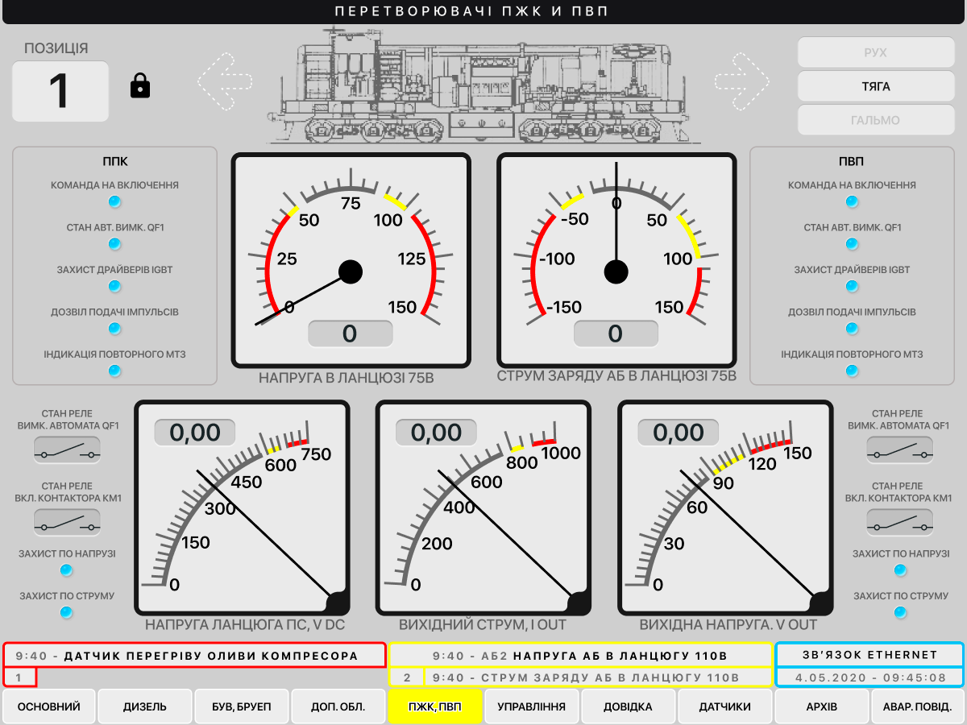Open the АРХІВ tab
Viewport: 967px width, 725px height.
822,706
